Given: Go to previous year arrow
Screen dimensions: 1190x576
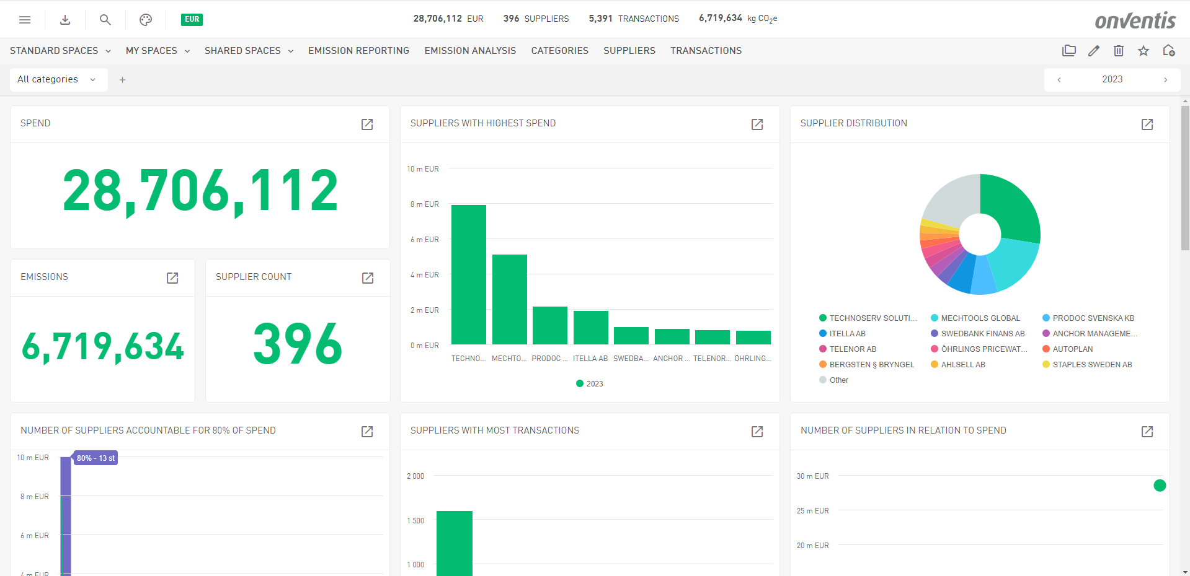Looking at the screenshot, I should click(1059, 80).
